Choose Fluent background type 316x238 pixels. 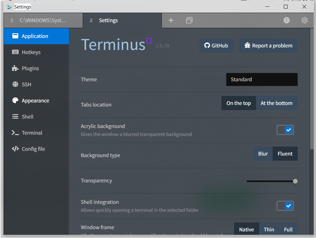click(x=285, y=154)
